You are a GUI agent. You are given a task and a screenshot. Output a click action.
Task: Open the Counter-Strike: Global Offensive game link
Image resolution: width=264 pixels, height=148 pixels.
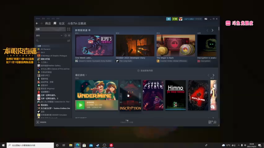[x=173, y=61]
